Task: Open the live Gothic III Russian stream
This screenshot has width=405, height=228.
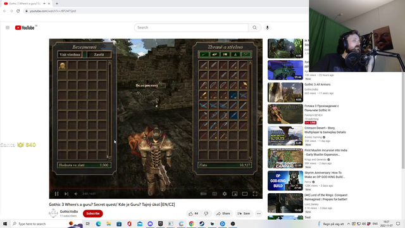Action: coord(321,108)
